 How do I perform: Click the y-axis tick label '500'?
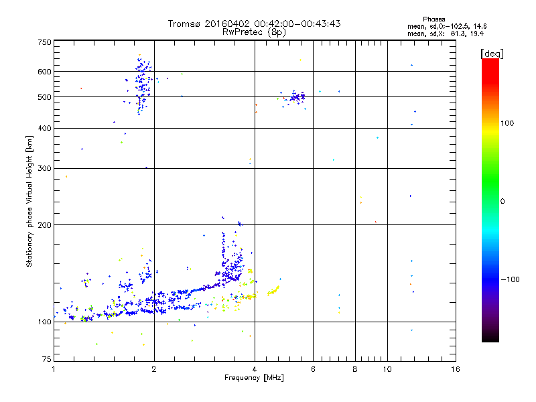pos(44,97)
